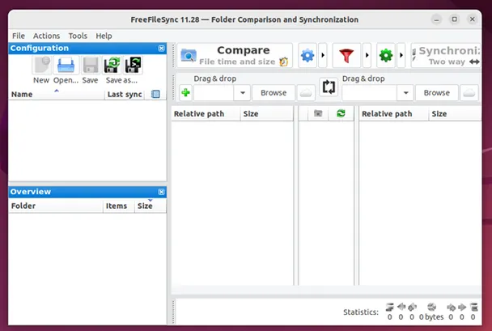Click middle grid green sync action icon

pos(341,113)
